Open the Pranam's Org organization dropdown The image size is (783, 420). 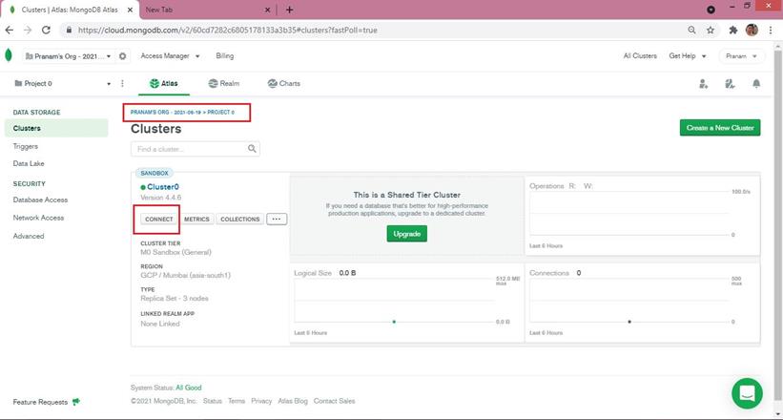click(x=69, y=56)
